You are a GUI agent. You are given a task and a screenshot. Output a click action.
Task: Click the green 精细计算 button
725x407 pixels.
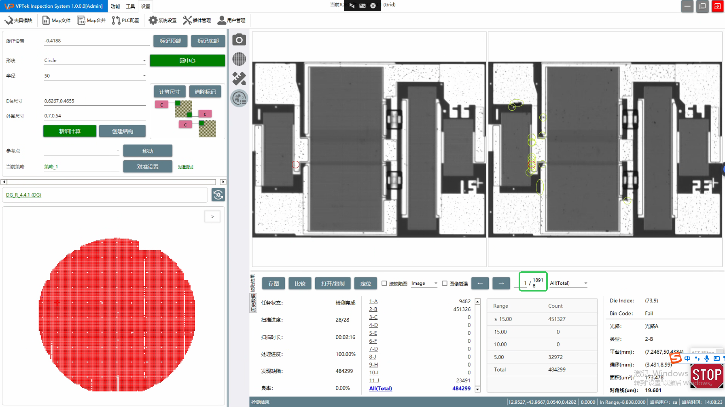tap(70, 131)
